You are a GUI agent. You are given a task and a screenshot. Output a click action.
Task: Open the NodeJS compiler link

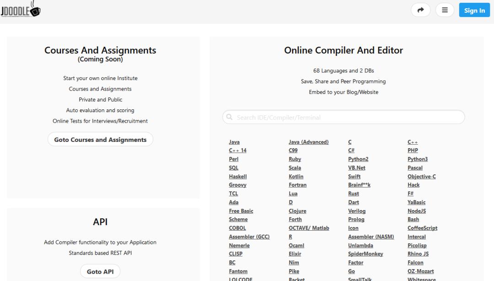pyautogui.click(x=417, y=211)
